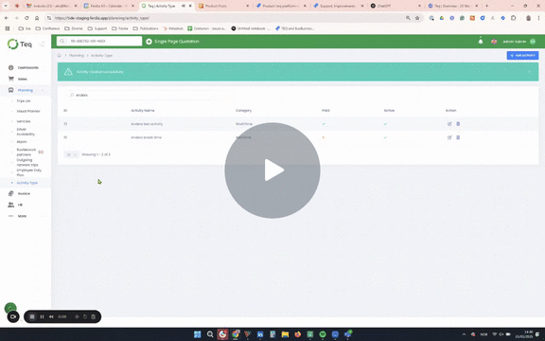Screen dimensions: 545x341
Task: Select Activity Type in the sidebar
Action: (x=26, y=183)
